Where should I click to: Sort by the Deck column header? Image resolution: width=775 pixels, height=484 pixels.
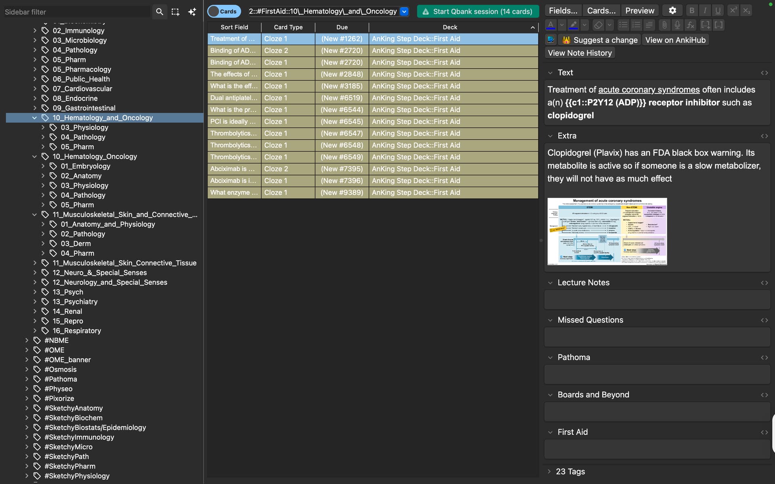pos(454,27)
